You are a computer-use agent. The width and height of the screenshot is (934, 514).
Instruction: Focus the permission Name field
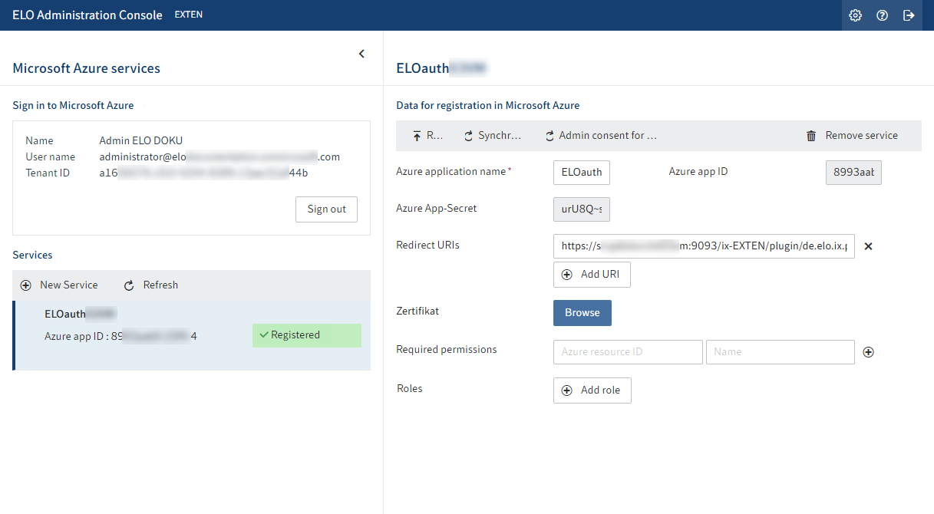781,352
